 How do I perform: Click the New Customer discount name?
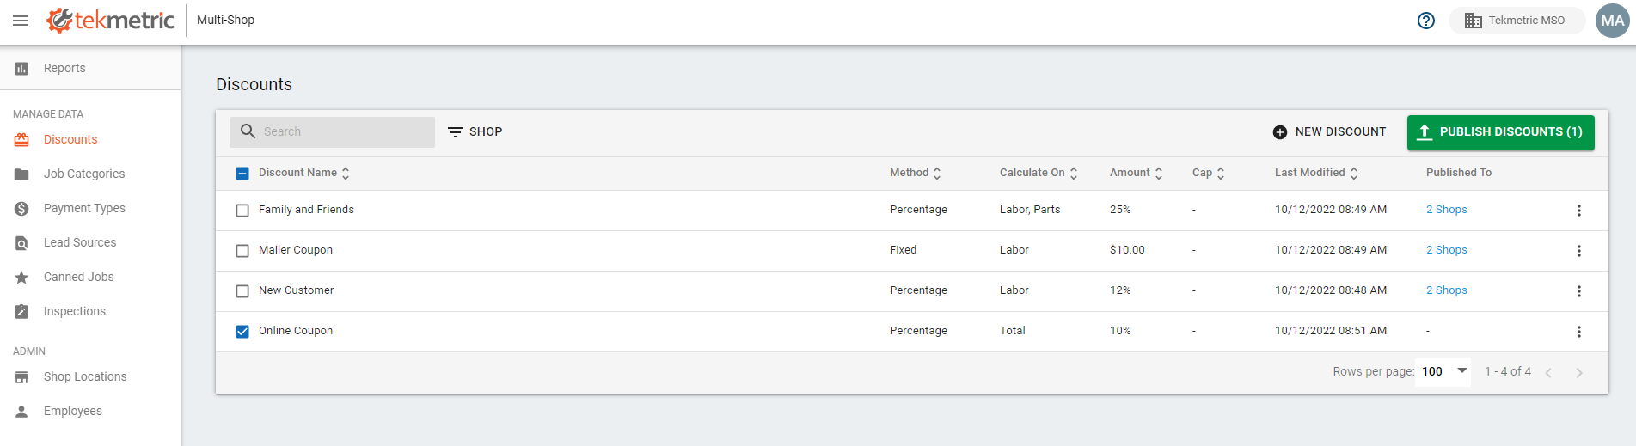[x=296, y=290]
